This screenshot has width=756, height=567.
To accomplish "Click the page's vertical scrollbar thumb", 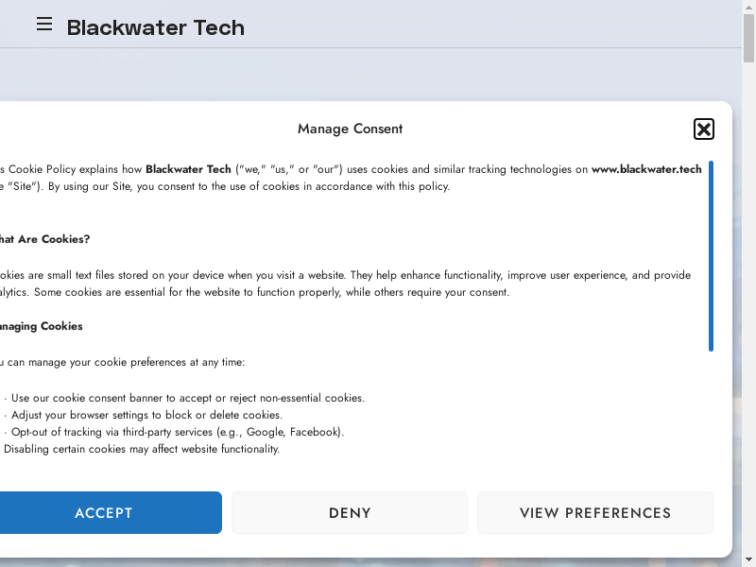I will tap(748, 38).
